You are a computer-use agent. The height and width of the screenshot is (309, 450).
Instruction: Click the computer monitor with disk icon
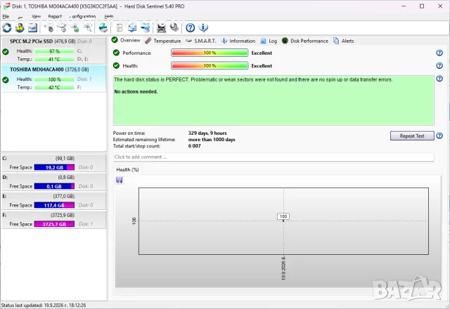[x=162, y=28]
